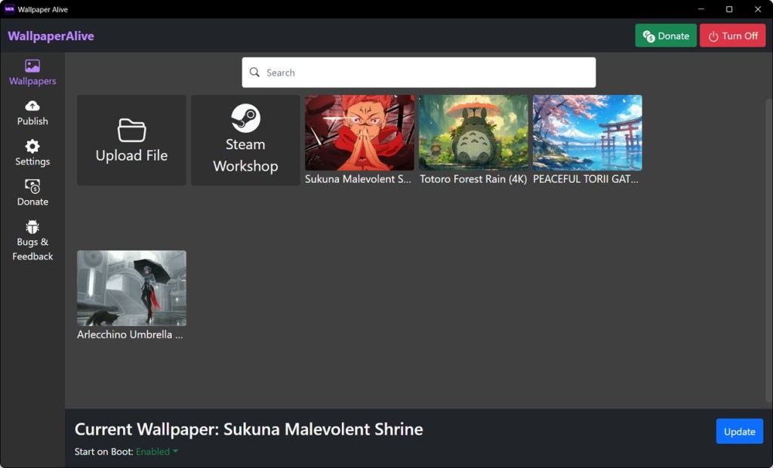Open the Donate item in sidebar
The width and height of the screenshot is (773, 468).
click(x=32, y=192)
